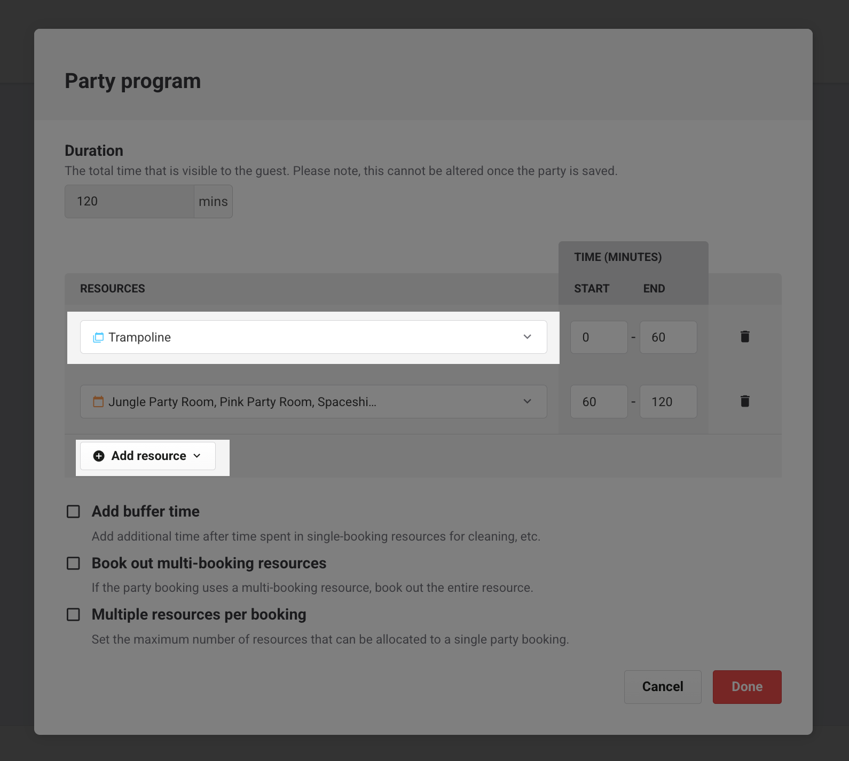Click the party room start time 60
This screenshot has height=761, width=849.
tap(598, 402)
